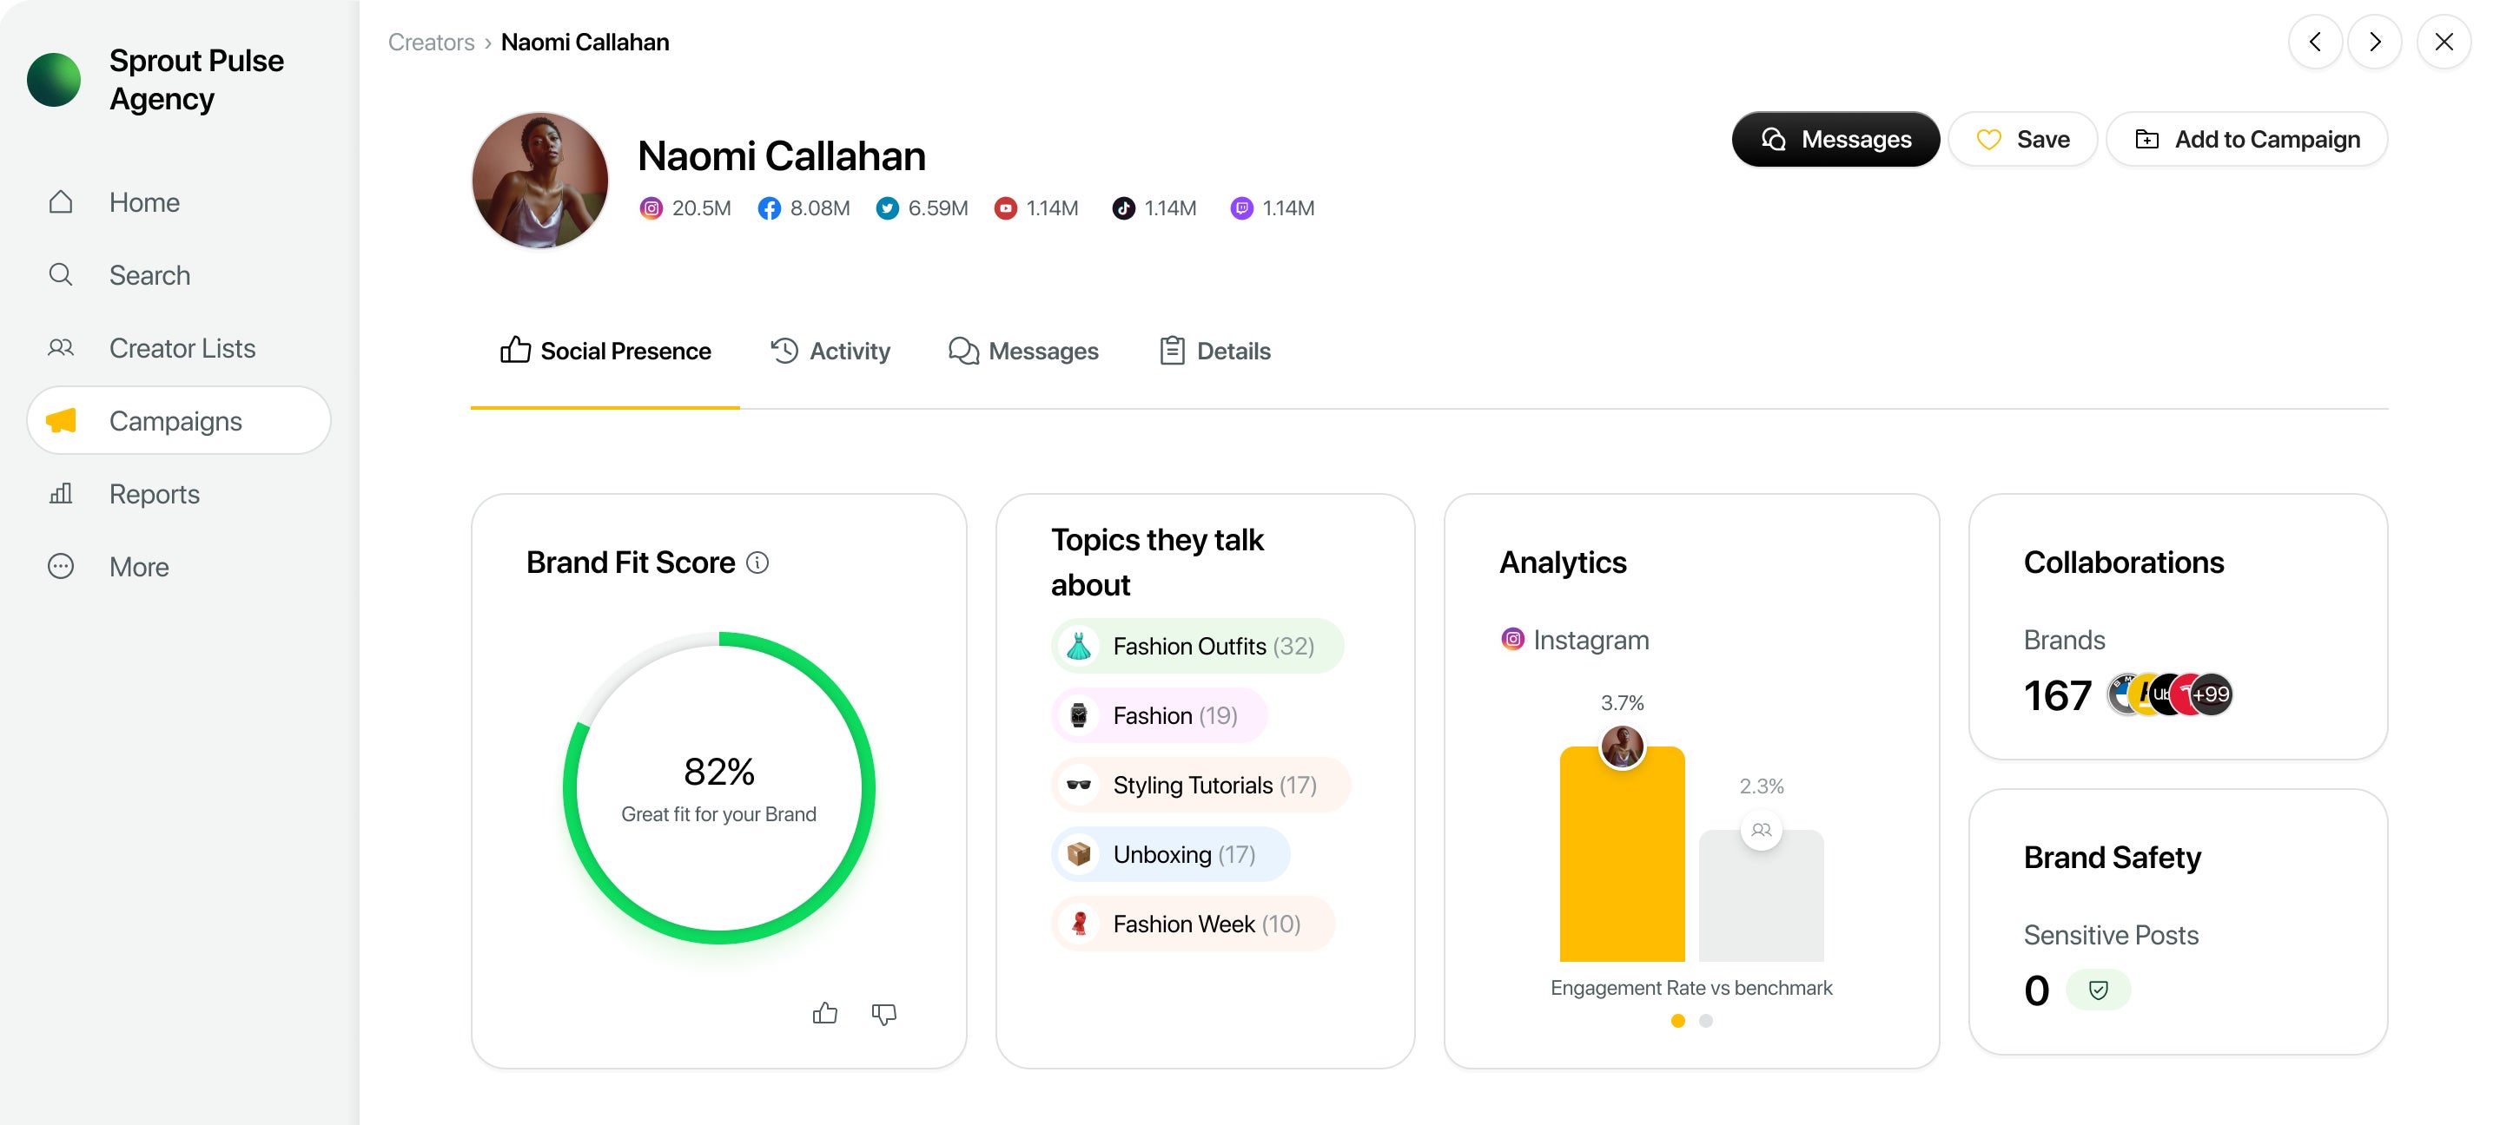
Task: Click the Add to Campaign button
Action: tap(2246, 140)
